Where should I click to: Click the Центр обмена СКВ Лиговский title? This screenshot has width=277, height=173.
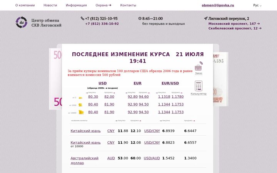click(x=47, y=23)
